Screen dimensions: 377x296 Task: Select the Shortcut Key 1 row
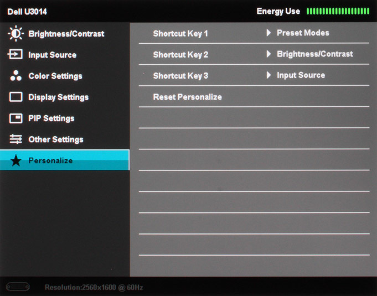(254, 33)
